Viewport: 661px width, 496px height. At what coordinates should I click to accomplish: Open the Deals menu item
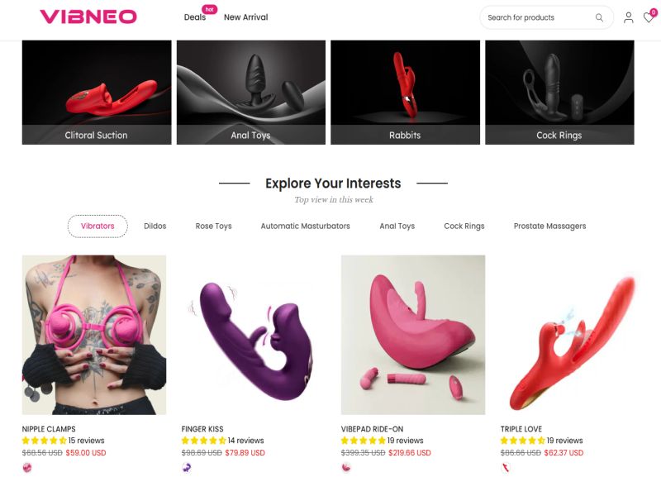pyautogui.click(x=195, y=17)
